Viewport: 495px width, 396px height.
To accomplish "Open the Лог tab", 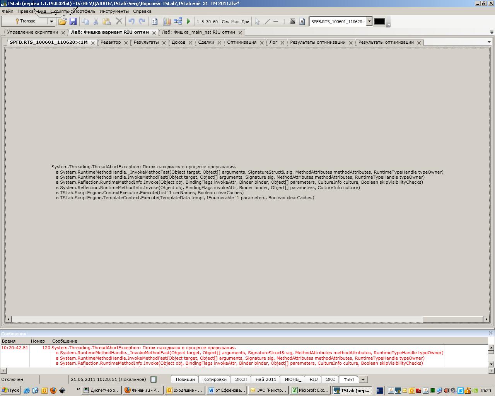I will [x=273, y=42].
